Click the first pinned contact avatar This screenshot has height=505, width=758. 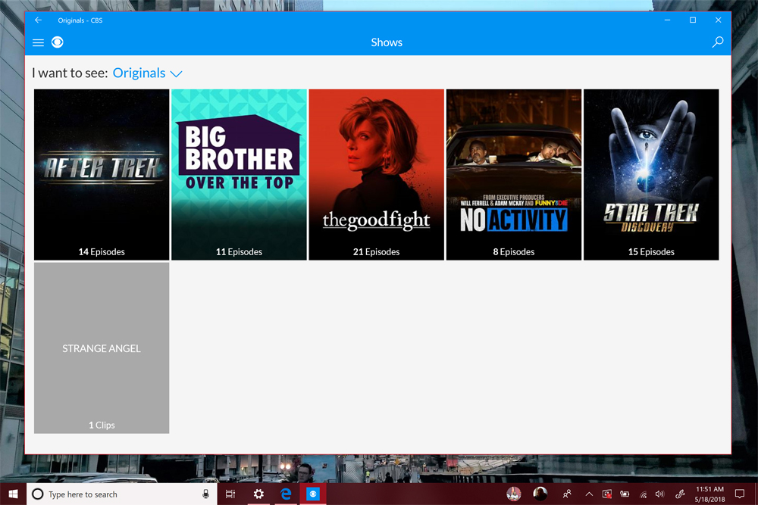[x=513, y=494]
